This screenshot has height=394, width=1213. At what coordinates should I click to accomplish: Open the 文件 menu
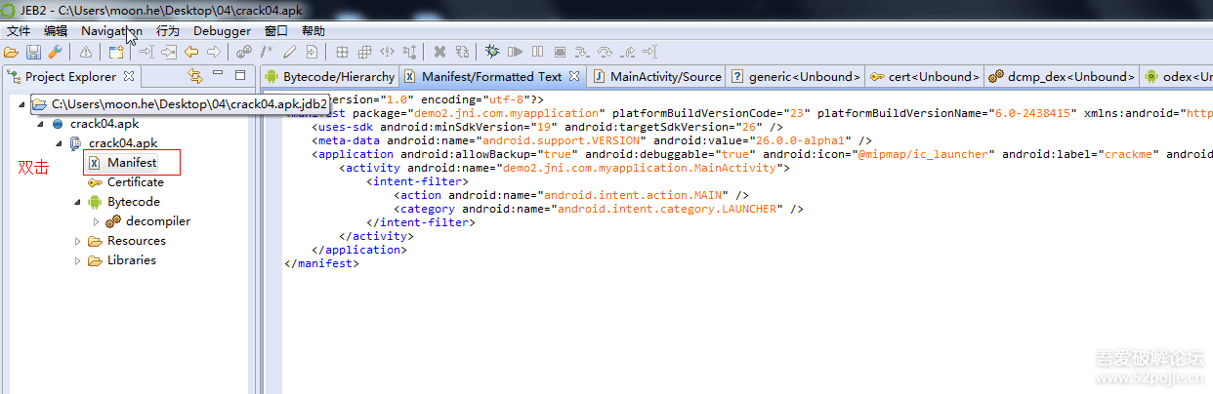[19, 30]
